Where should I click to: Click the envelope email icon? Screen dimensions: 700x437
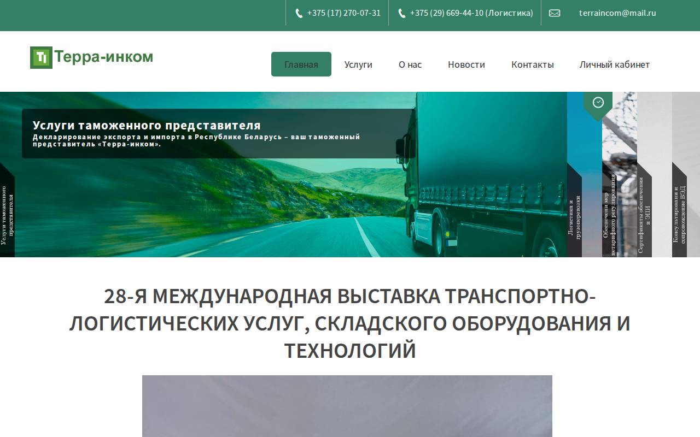point(555,13)
